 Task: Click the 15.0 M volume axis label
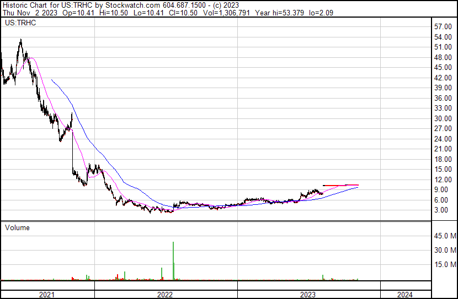445,264
